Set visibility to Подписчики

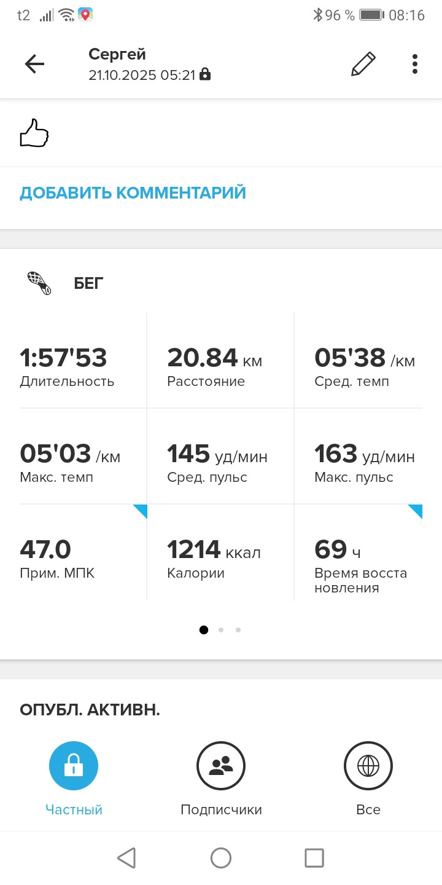(221, 766)
